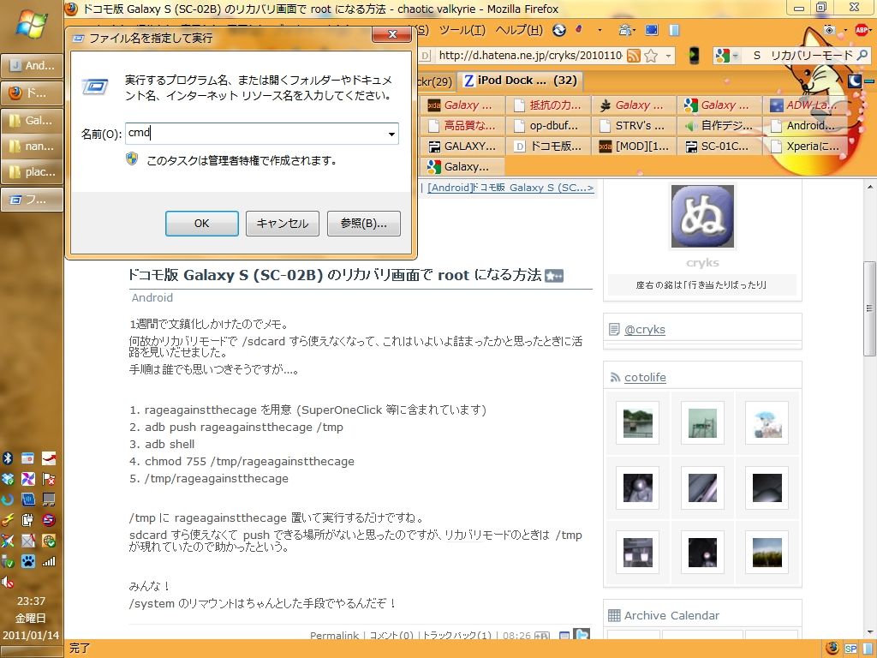The image size is (877, 658).
Task: Click the Hatena bookmark B icon below post
Action: [x=542, y=636]
